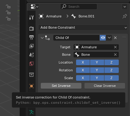Open the Child Of extras dropdown

point(109,38)
